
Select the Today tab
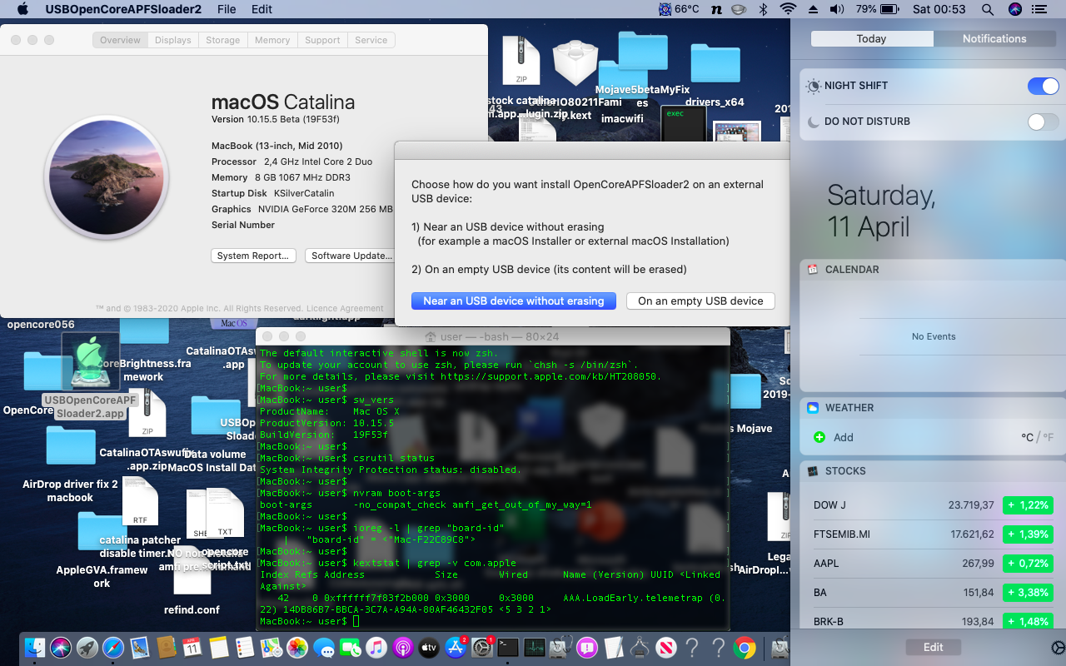tap(872, 38)
